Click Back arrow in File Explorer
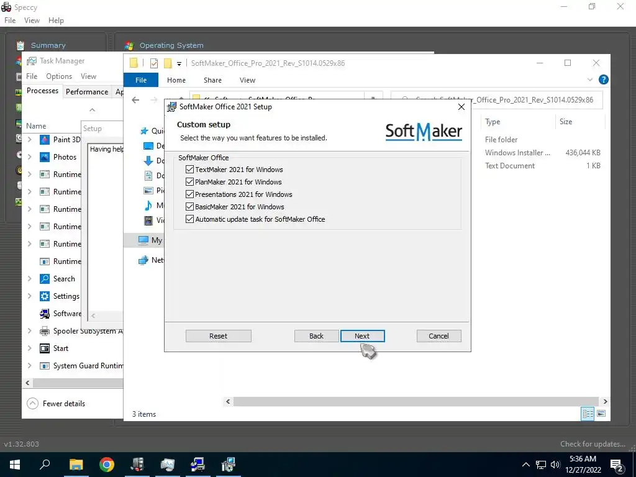The width and height of the screenshot is (636, 477). [x=135, y=100]
